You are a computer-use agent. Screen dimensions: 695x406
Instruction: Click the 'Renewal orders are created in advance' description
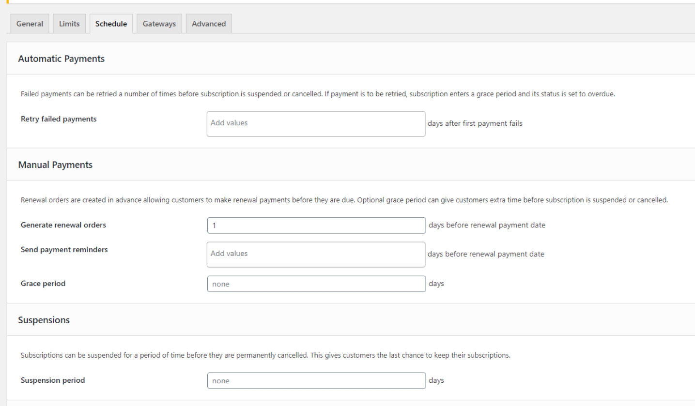(x=344, y=200)
